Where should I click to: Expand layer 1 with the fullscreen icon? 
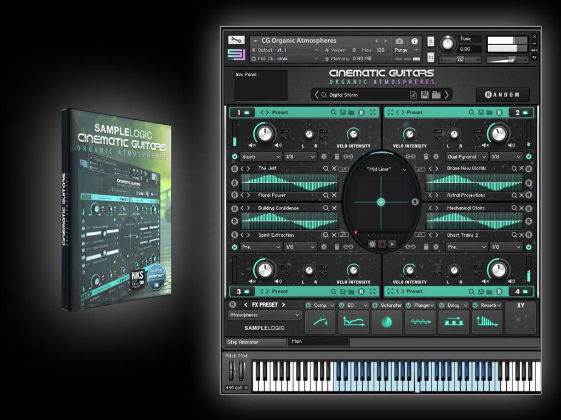[x=373, y=113]
